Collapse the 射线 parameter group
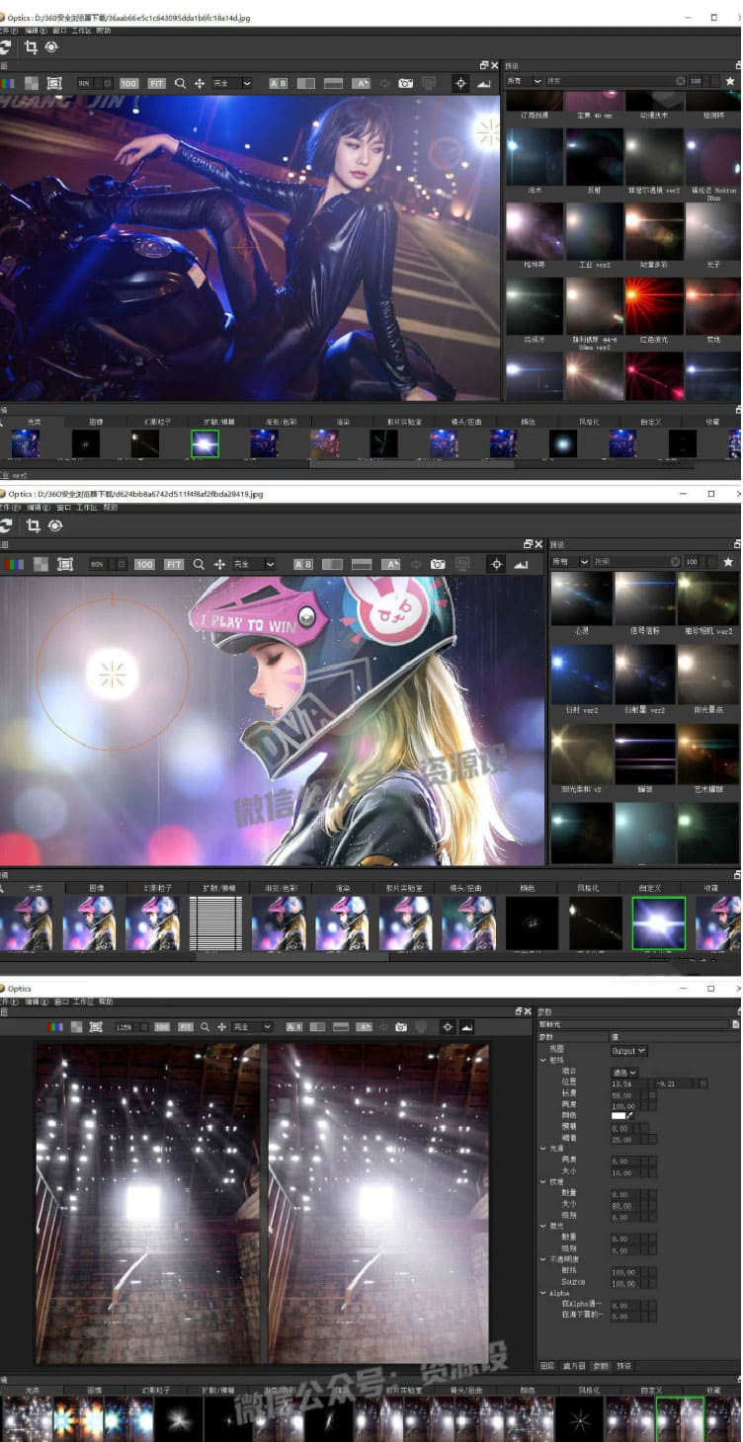The image size is (743, 1442). click(x=543, y=1061)
